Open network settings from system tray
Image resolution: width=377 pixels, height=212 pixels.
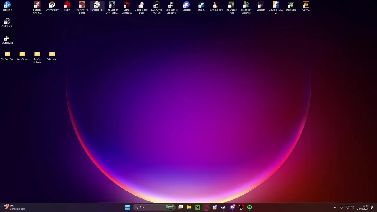(x=348, y=207)
